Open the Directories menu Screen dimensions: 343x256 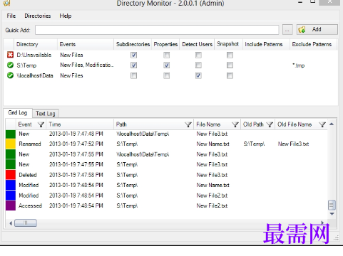click(x=38, y=16)
